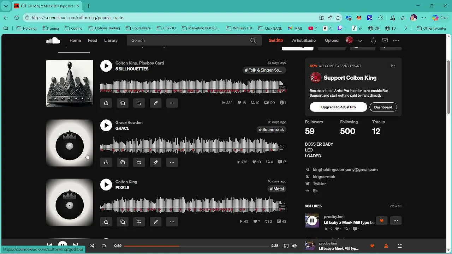Click the GRACE track waveform
This screenshot has height=254, width=452.
(193, 146)
